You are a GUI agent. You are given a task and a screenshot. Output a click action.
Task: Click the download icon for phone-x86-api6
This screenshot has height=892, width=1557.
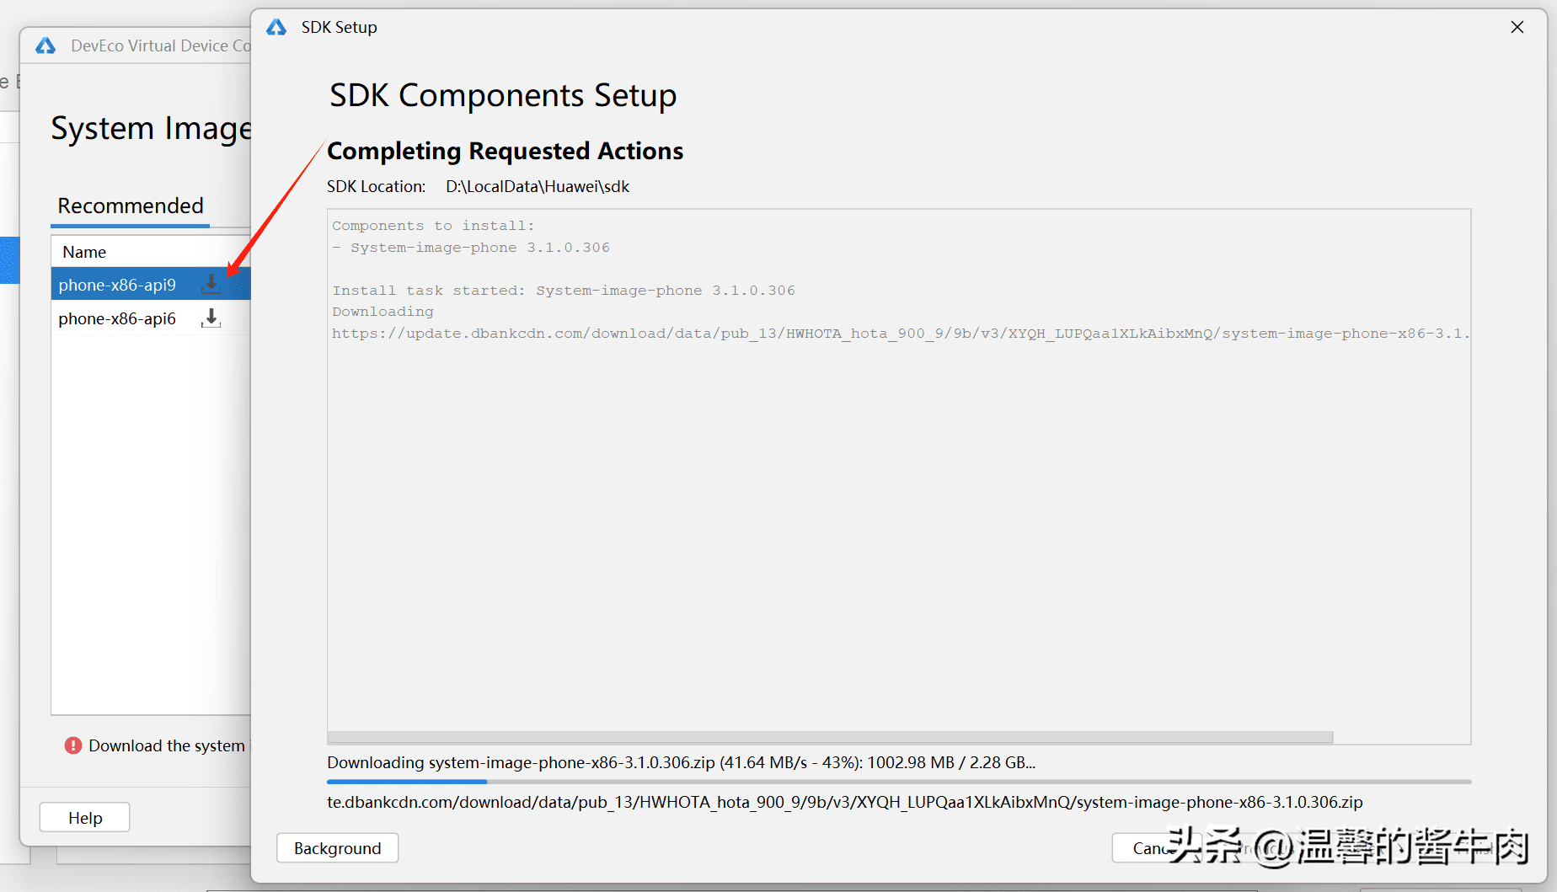click(x=211, y=318)
